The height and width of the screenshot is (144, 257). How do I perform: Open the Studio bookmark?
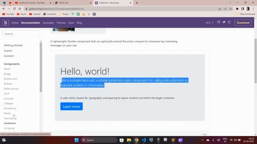[22, 14]
